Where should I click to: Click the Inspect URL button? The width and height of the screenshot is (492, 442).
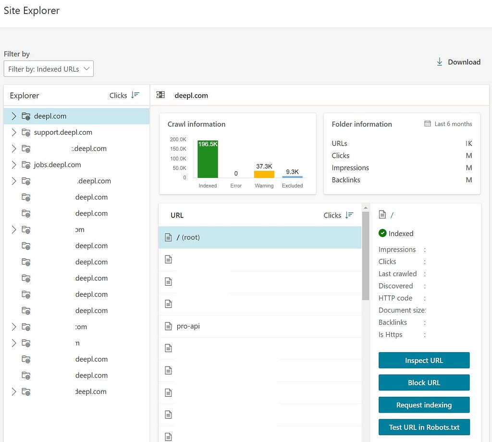click(x=424, y=360)
